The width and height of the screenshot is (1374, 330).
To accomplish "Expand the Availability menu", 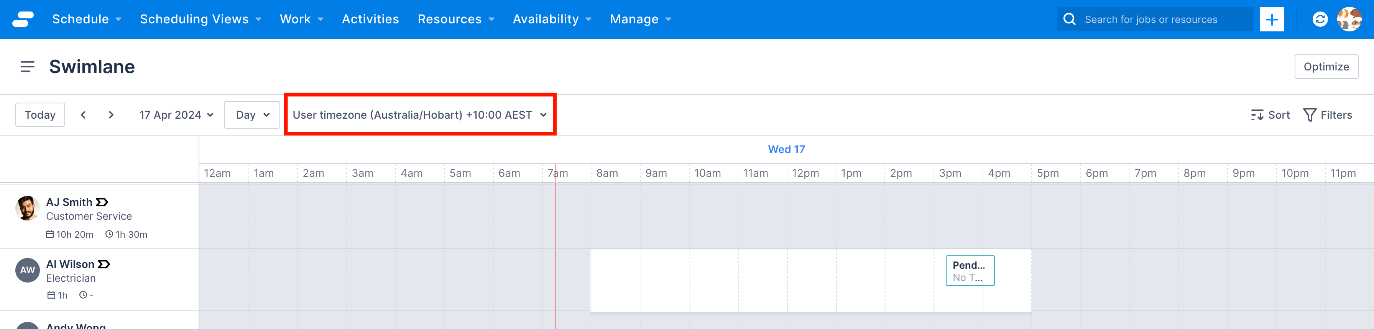I will click(552, 19).
